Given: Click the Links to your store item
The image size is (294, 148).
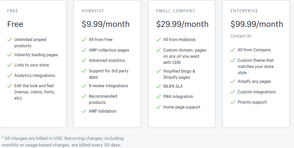Looking at the screenshot, I should pyautogui.click(x=31, y=65).
